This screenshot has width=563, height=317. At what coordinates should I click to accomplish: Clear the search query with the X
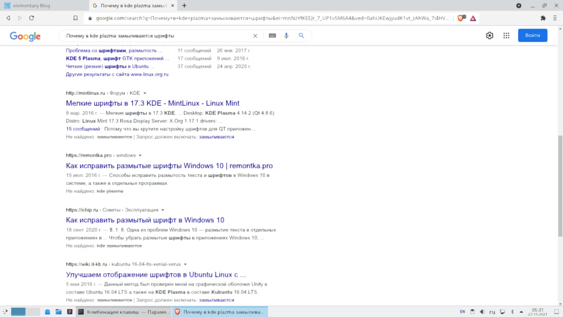tap(255, 36)
